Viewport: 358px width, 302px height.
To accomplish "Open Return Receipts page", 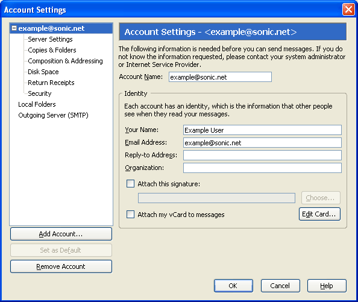I will pyautogui.click(x=51, y=83).
